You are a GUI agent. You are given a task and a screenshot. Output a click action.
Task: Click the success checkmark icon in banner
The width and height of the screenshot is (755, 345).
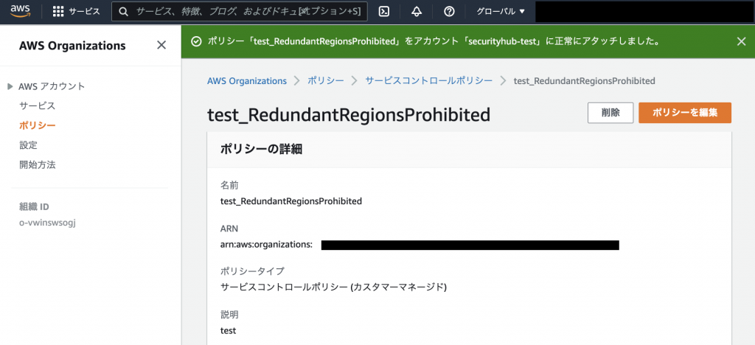[195, 41]
